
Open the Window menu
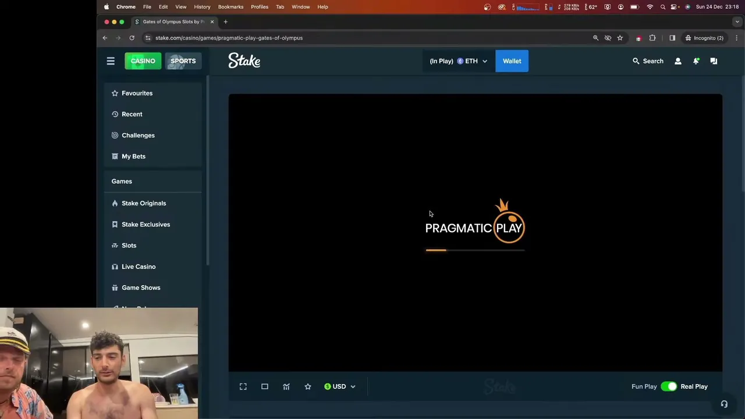[x=301, y=7]
